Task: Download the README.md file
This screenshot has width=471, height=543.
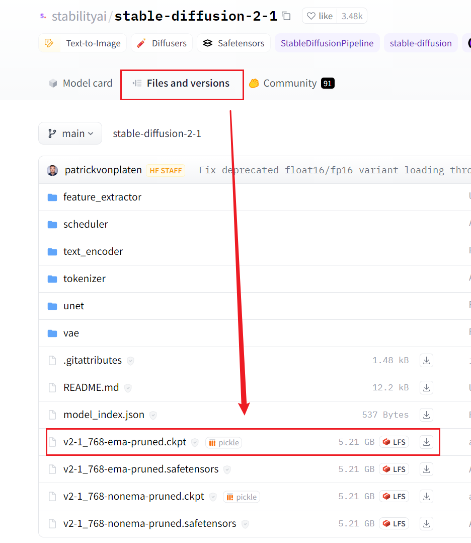Action: pyautogui.click(x=426, y=387)
